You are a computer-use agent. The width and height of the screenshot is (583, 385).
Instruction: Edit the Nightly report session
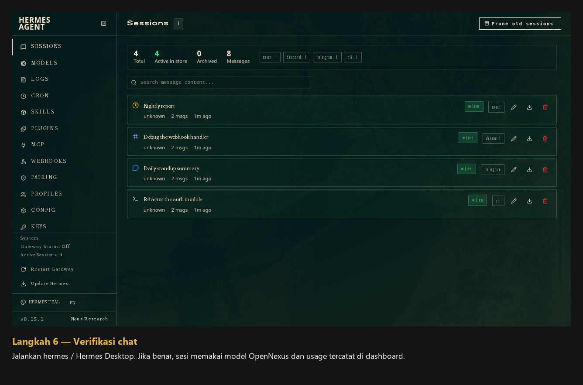click(514, 107)
